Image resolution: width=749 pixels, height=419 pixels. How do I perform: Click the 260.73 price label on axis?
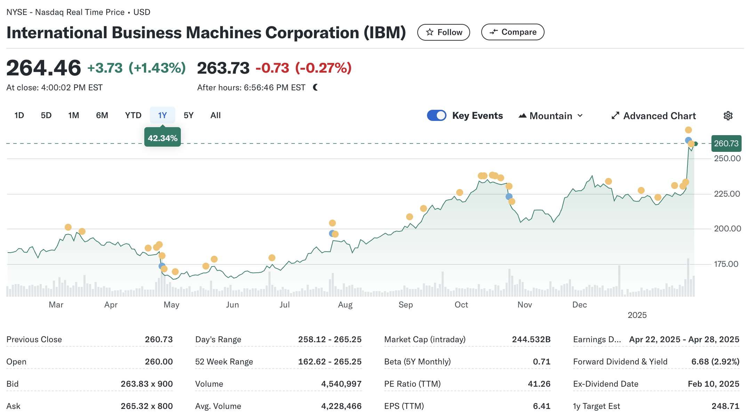coord(726,143)
